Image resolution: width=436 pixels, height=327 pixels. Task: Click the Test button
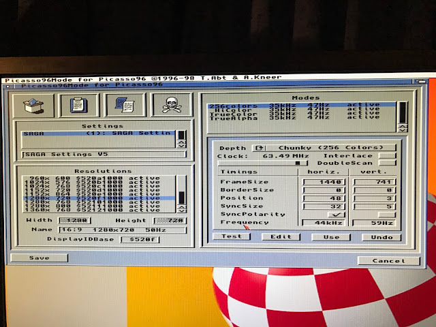coord(232,236)
